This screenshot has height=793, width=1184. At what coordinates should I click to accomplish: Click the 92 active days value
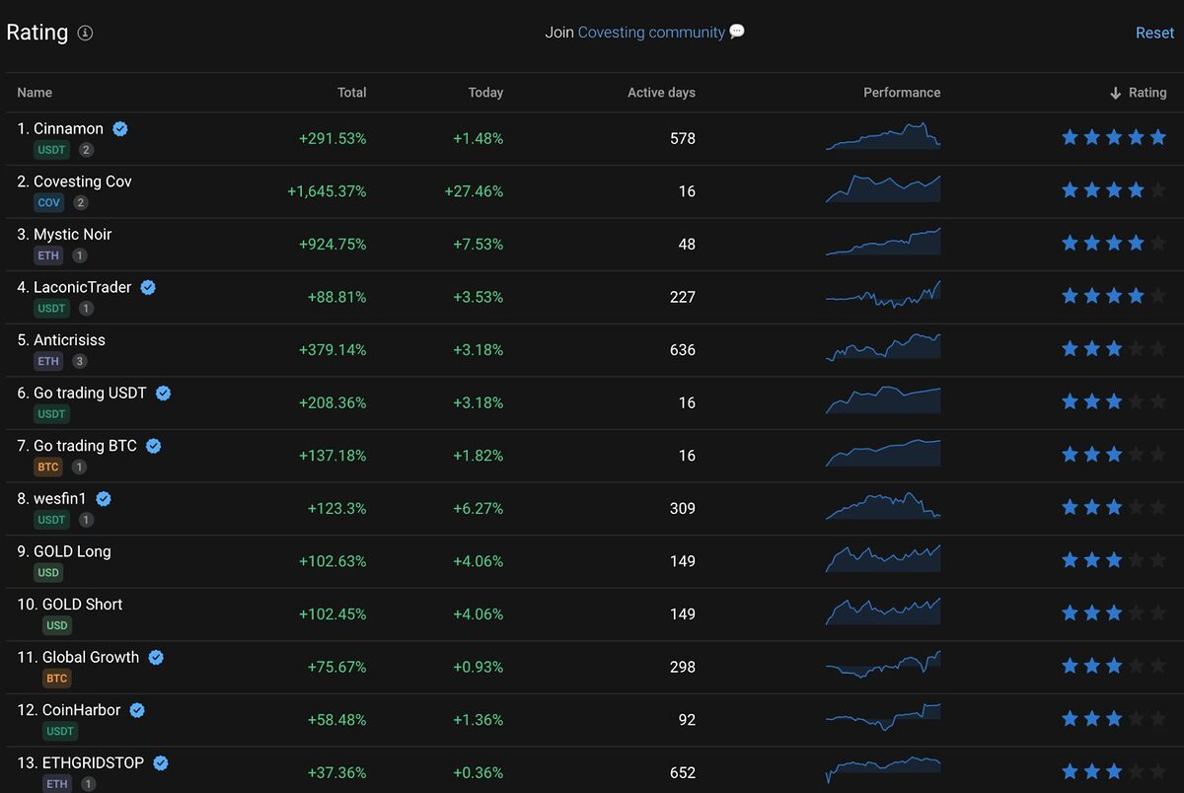(687, 720)
